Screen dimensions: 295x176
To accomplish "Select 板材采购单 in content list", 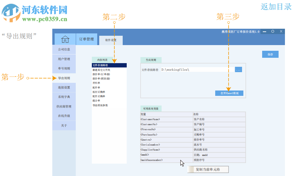I will click(x=109, y=92).
